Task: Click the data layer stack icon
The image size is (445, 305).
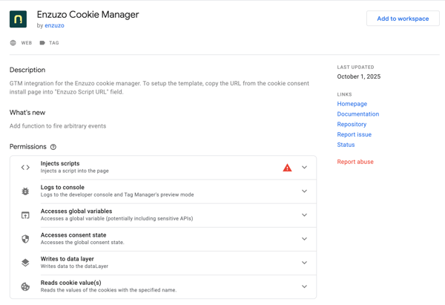Action: tap(25, 263)
